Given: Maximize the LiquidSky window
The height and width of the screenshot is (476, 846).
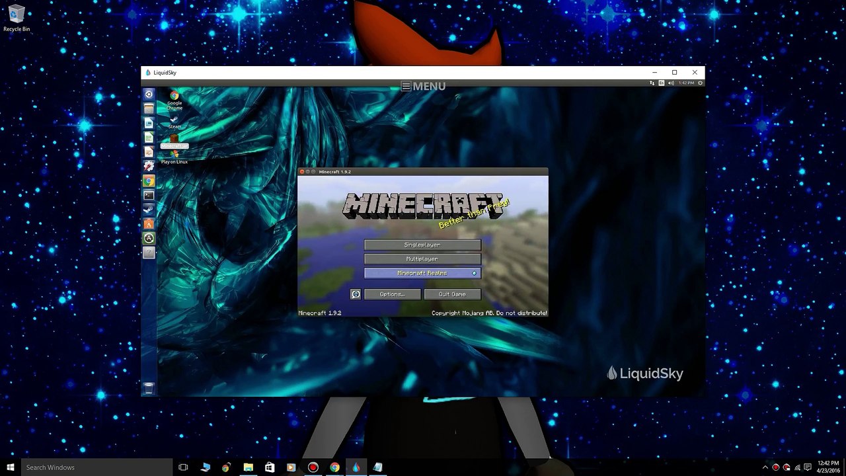Looking at the screenshot, I should tap(674, 73).
